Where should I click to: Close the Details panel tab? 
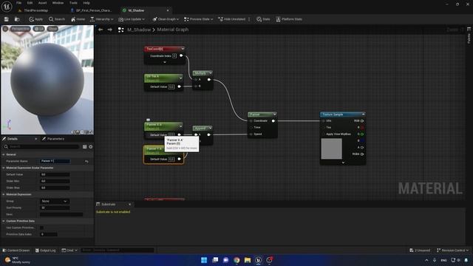(x=36, y=139)
